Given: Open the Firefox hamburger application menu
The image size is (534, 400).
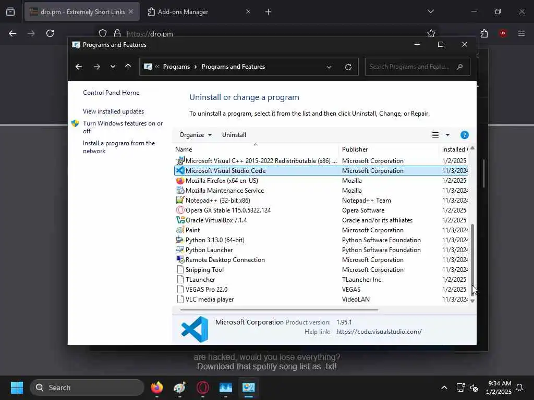Looking at the screenshot, I should click(521, 33).
